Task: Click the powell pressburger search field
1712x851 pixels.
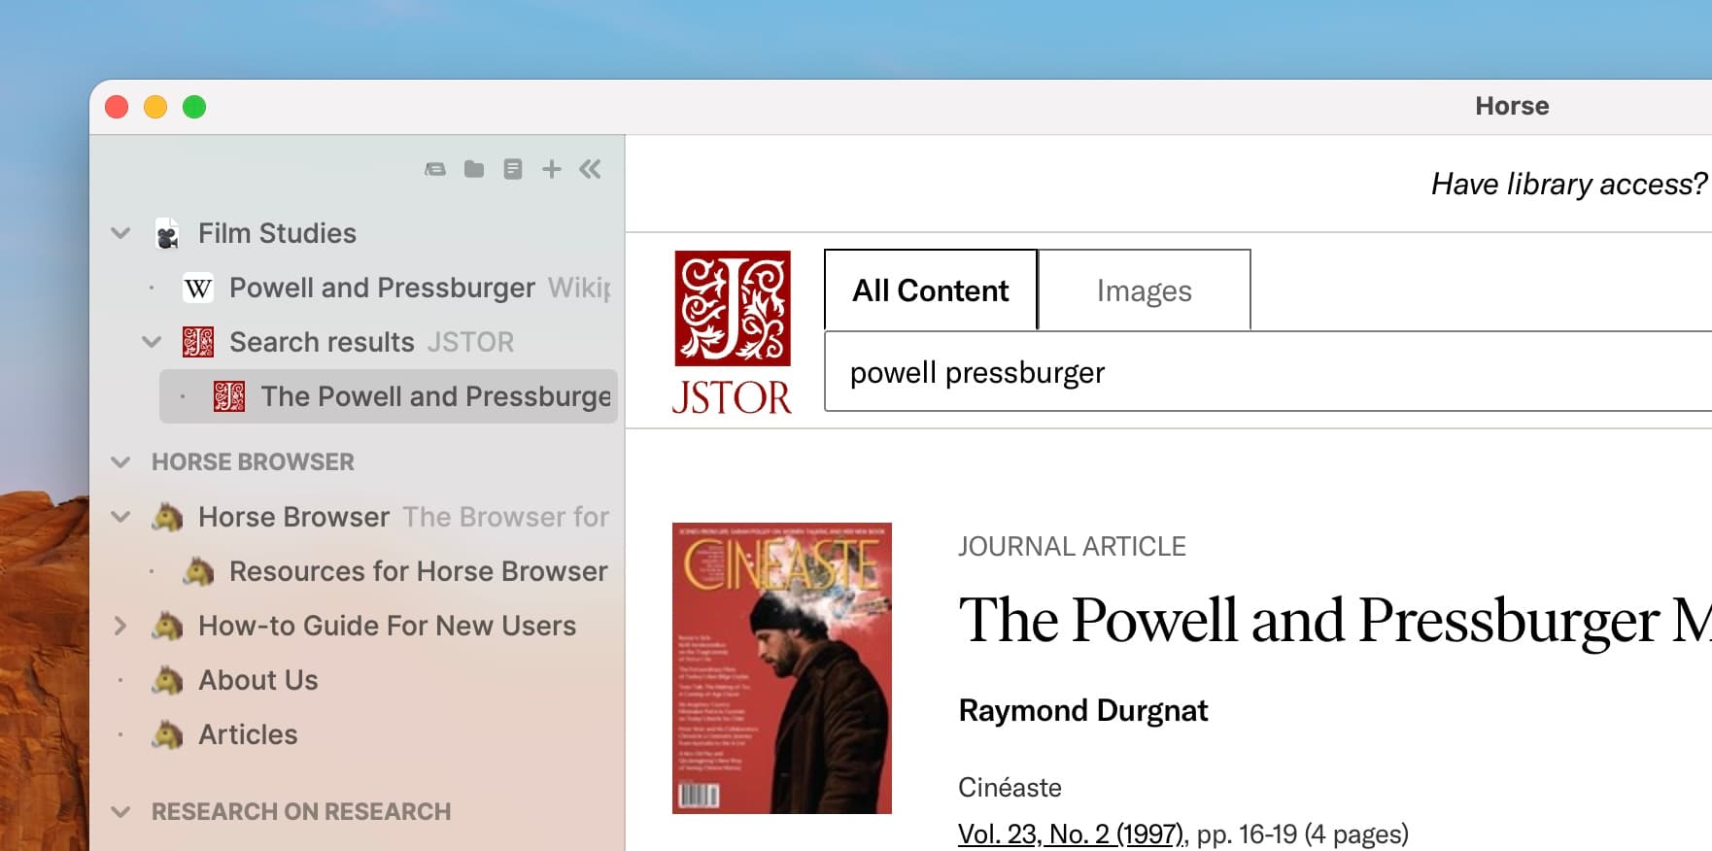Action: coord(1268,372)
